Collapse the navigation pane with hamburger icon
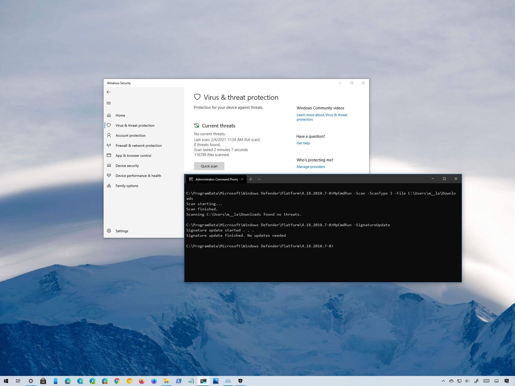Screen dimensions: 515x386 (109, 103)
